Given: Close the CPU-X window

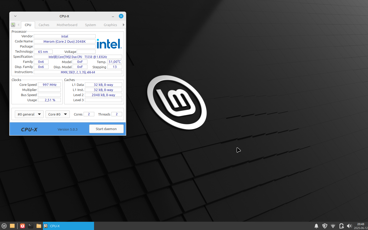Looking at the screenshot, I should coord(121,16).
